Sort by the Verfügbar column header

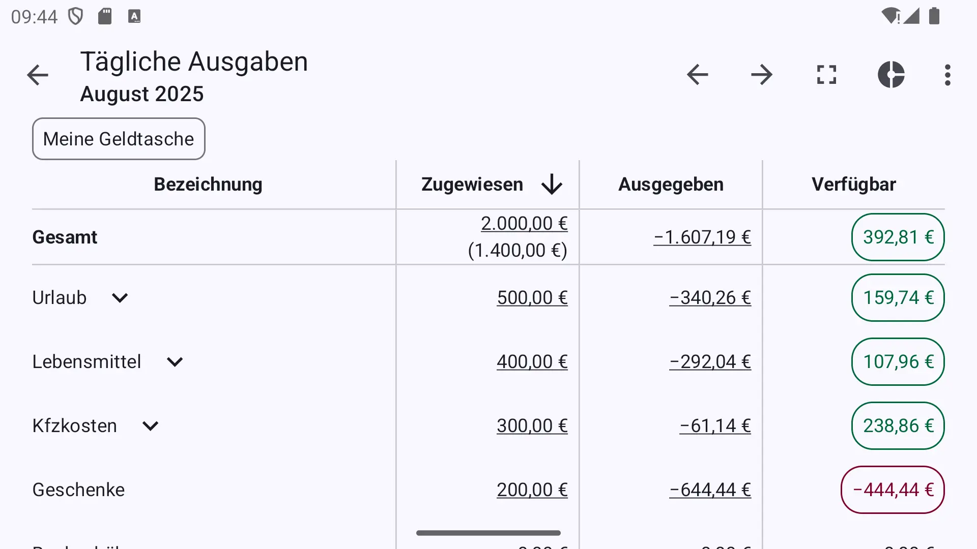click(x=854, y=184)
